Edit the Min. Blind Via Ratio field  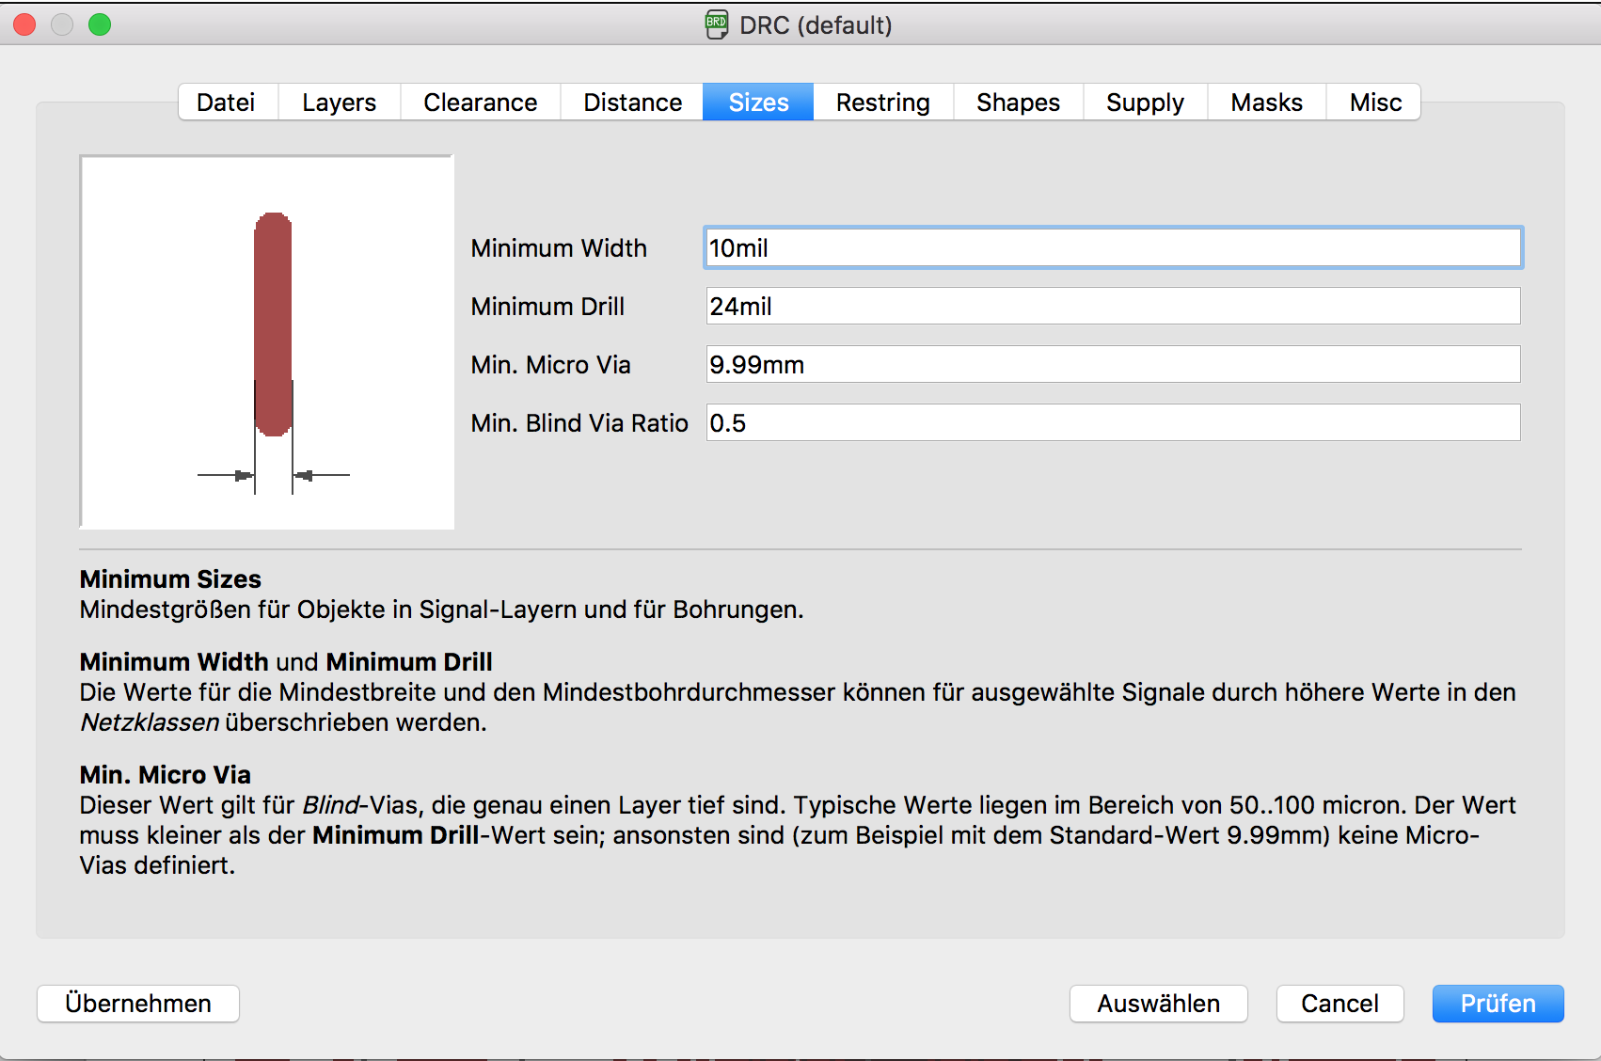(1113, 423)
